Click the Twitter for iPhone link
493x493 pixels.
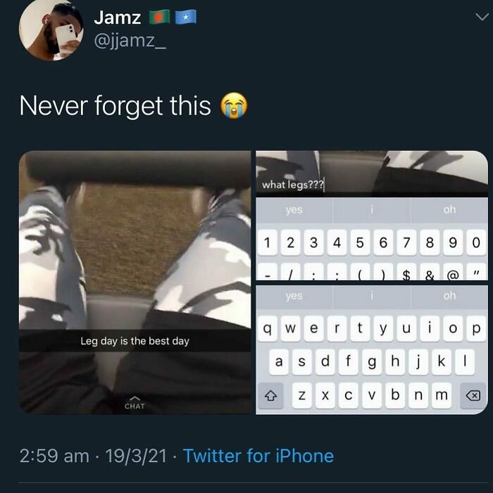click(x=258, y=456)
